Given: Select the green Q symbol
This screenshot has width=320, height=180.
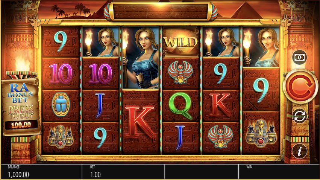Looking at the screenshot, I should coord(180,105).
